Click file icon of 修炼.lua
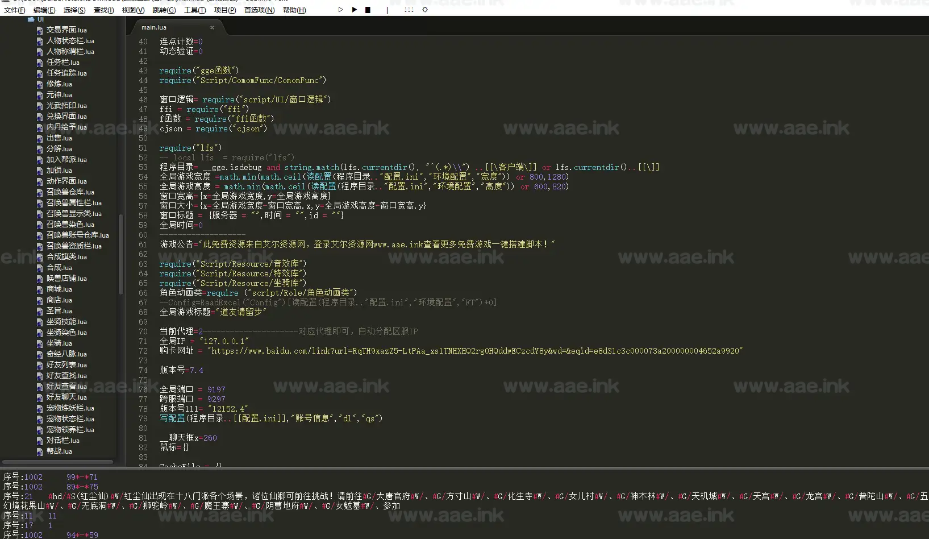This screenshot has width=929, height=539. click(40, 84)
